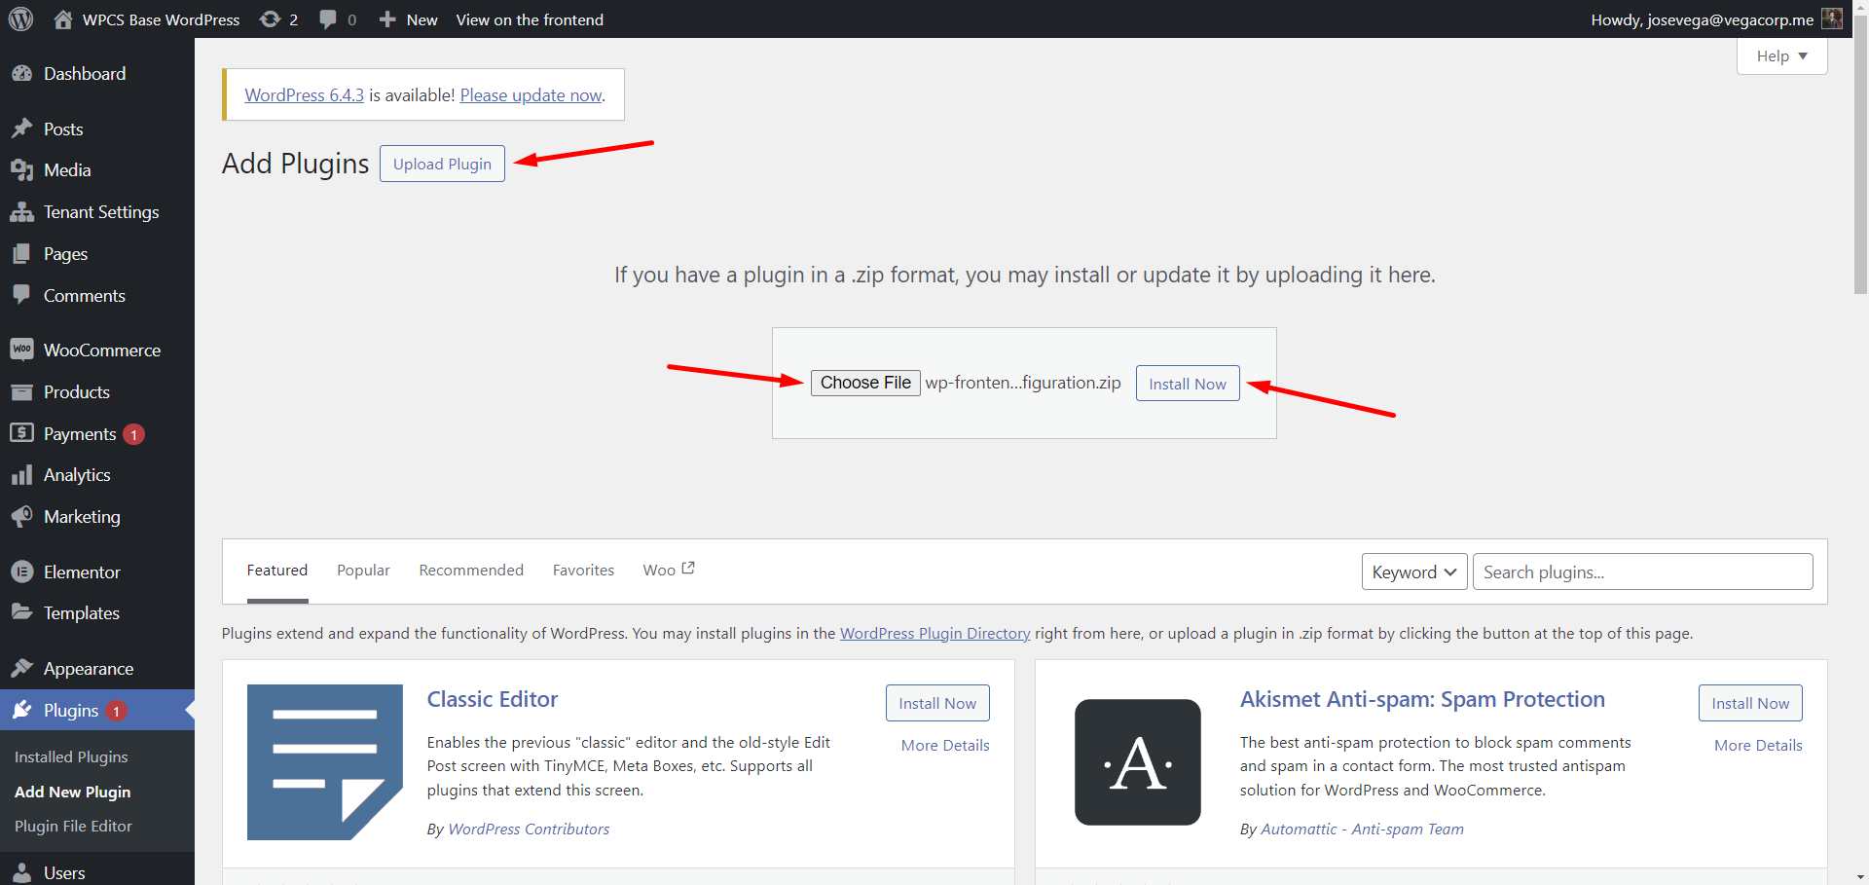1869x885 pixels.
Task: Click the Appearance brush icon
Action: coord(21,668)
